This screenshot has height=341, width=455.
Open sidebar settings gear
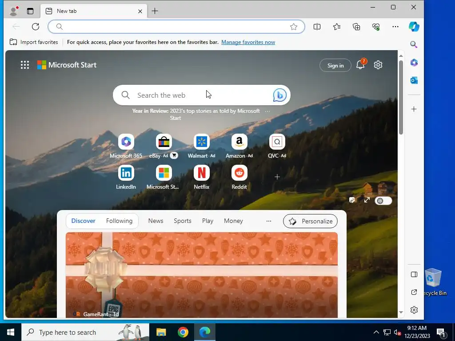(414, 309)
